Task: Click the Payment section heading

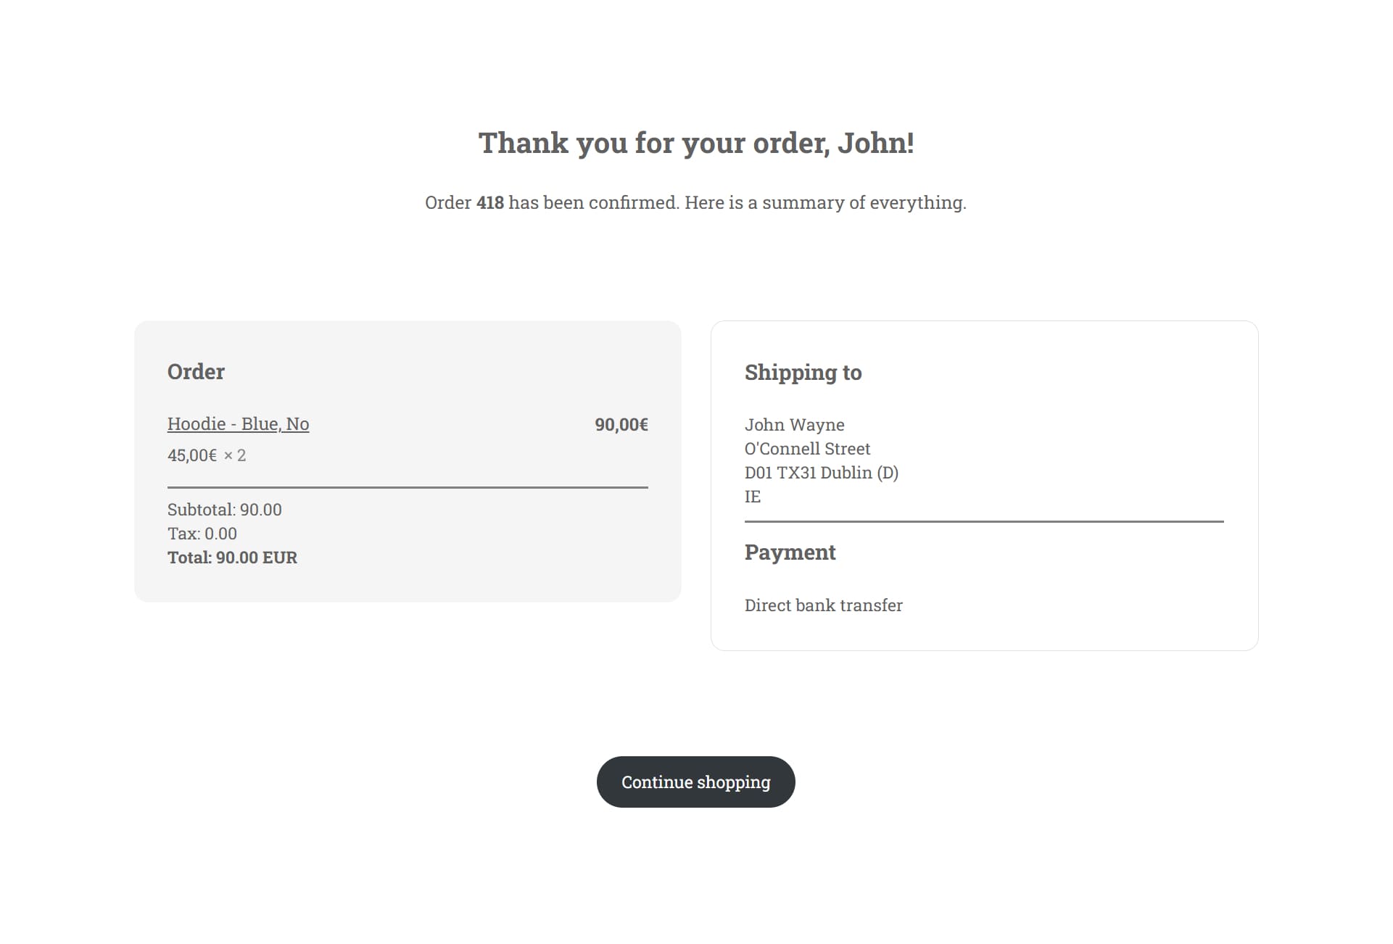Action: 790,552
